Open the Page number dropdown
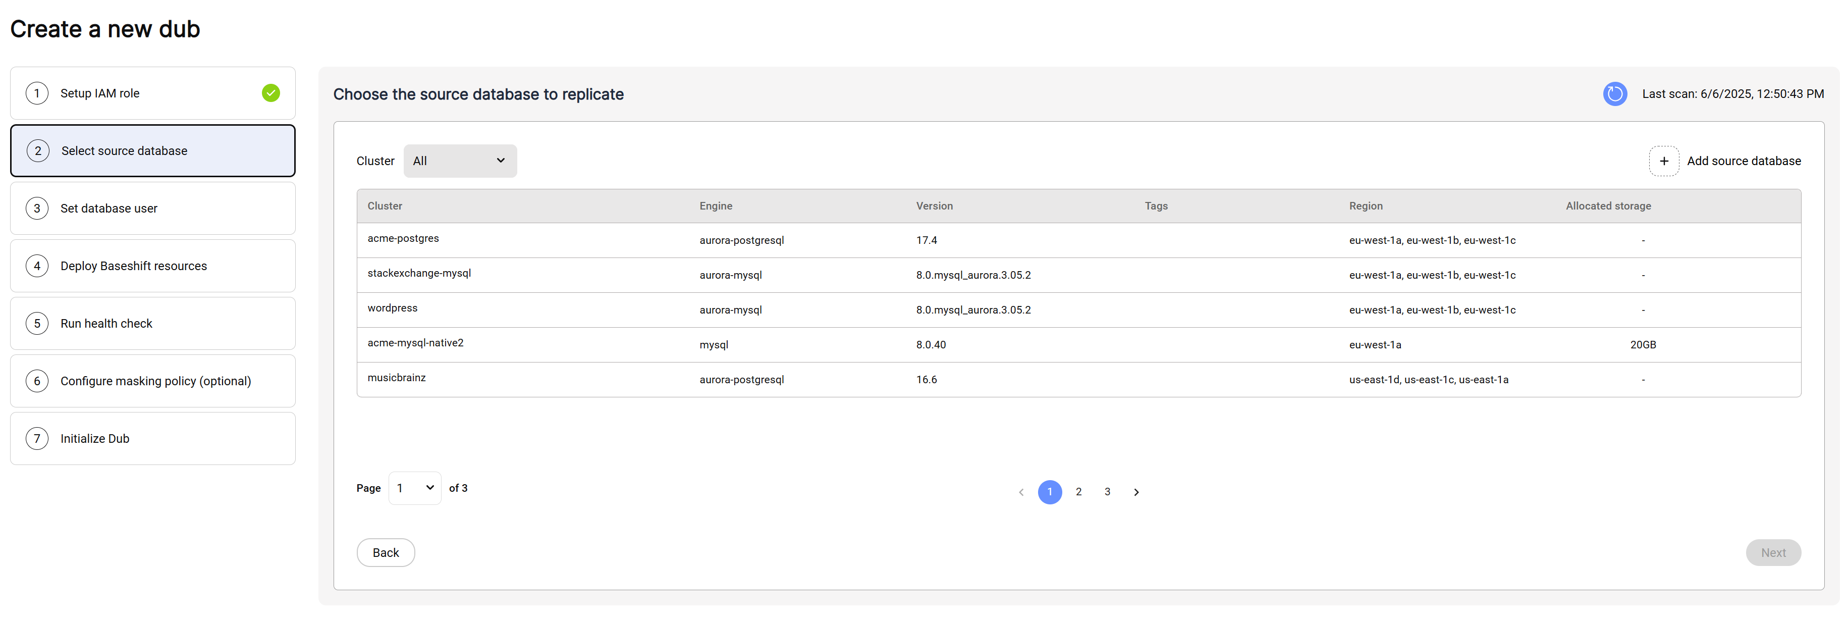 pyautogui.click(x=415, y=488)
